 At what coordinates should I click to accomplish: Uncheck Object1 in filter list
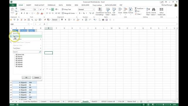coord(16,57)
